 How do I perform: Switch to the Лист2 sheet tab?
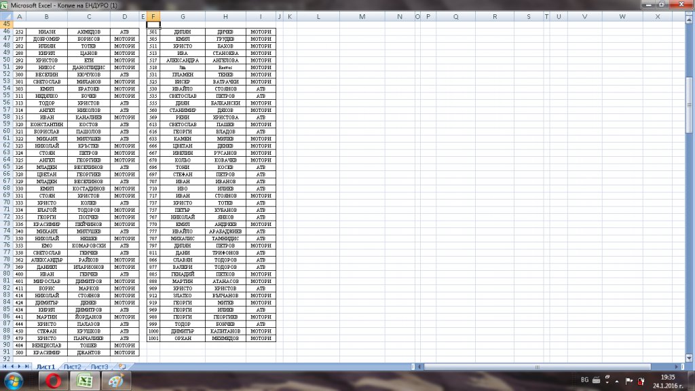pos(72,367)
